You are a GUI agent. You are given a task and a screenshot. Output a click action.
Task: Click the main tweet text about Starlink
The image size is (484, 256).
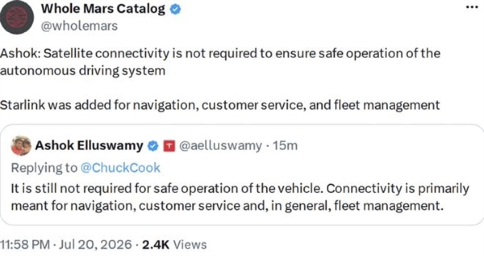click(x=220, y=105)
